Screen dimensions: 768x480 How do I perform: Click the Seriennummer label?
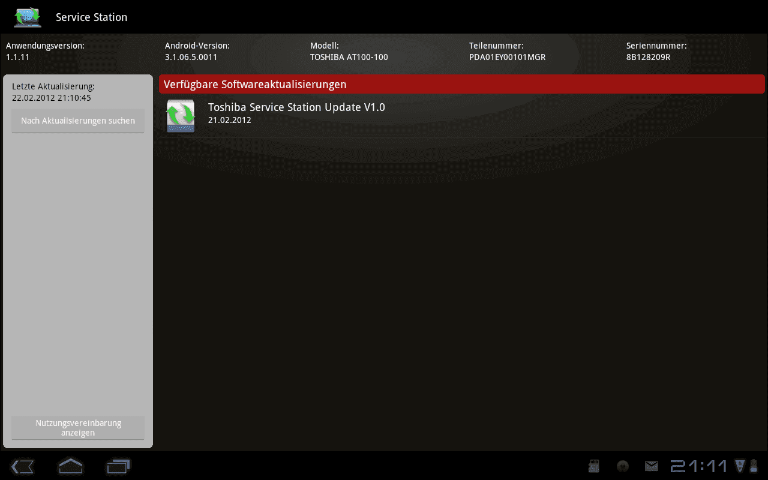click(656, 46)
